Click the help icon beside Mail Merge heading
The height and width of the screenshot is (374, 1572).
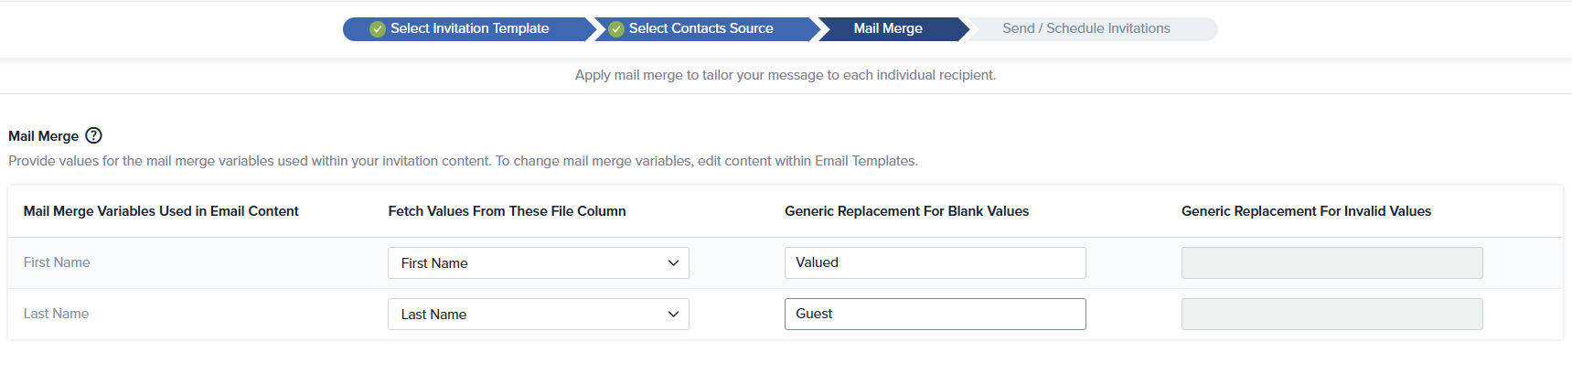tap(93, 135)
